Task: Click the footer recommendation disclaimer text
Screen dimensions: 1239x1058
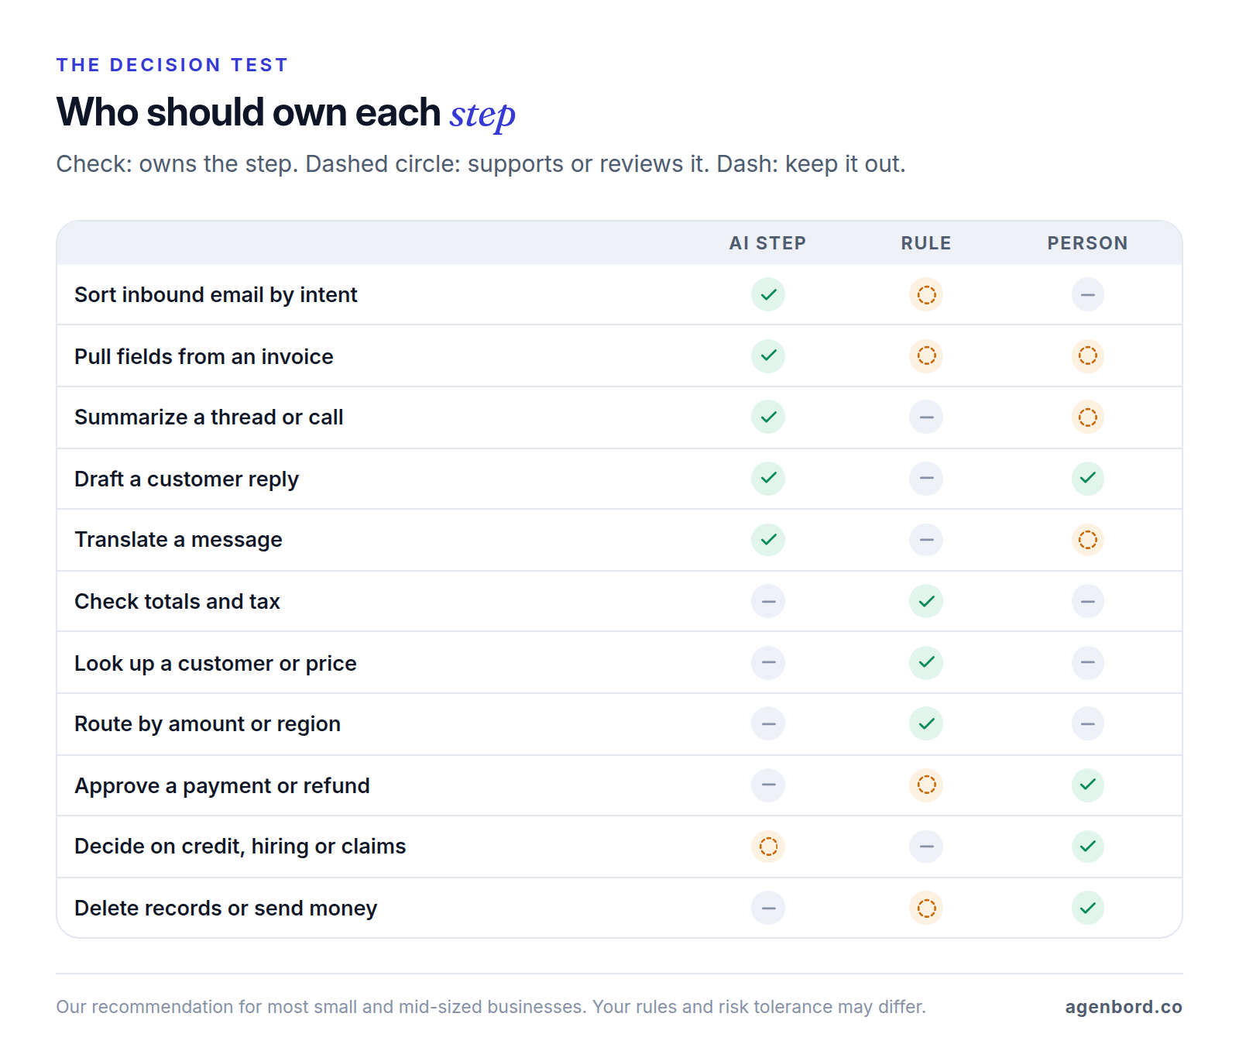Action: click(x=491, y=1007)
